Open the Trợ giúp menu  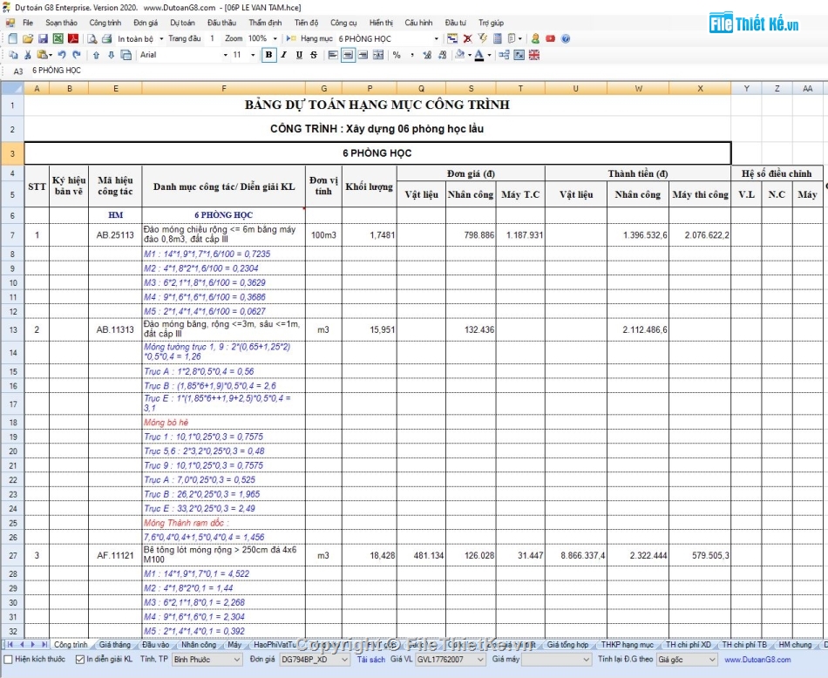click(x=491, y=23)
